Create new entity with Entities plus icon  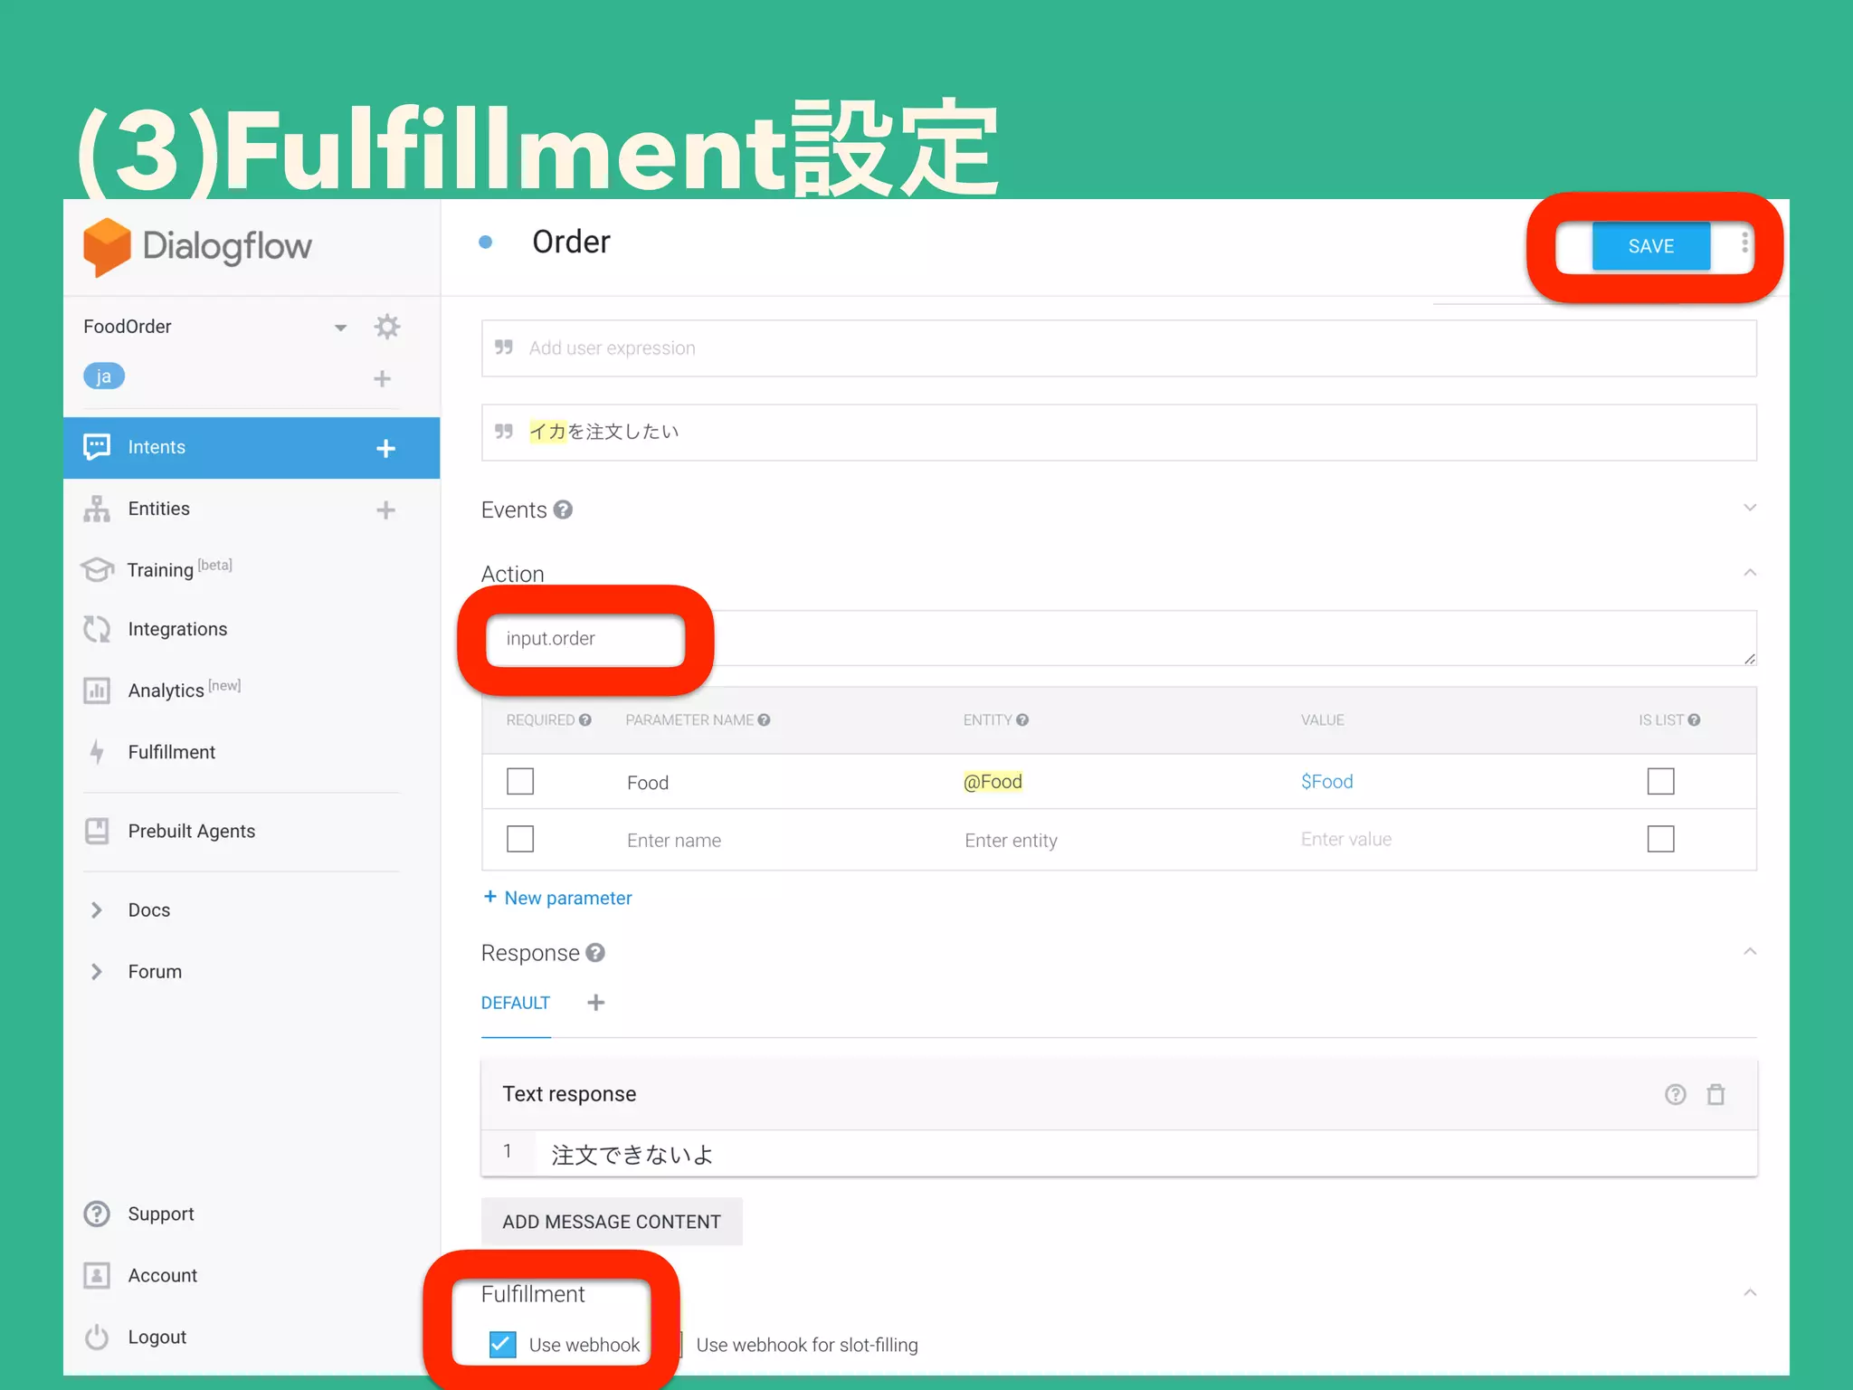click(x=386, y=510)
